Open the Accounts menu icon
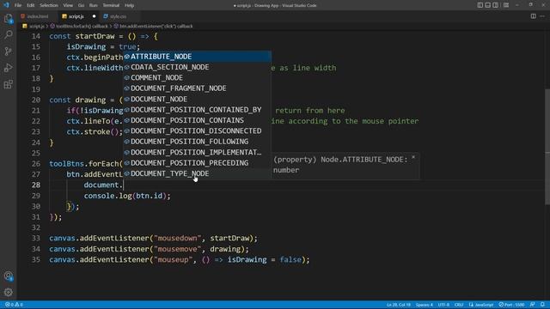The image size is (550, 309). [8, 276]
